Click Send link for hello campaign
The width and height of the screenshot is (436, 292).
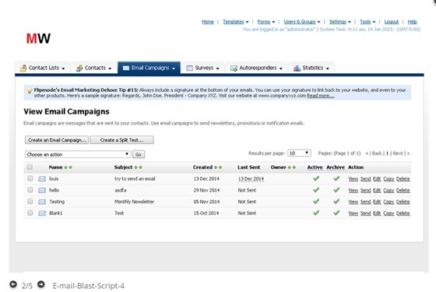(x=366, y=190)
